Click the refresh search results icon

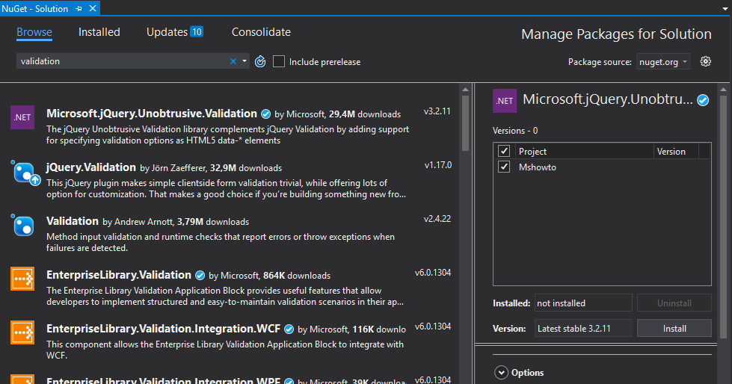click(260, 61)
